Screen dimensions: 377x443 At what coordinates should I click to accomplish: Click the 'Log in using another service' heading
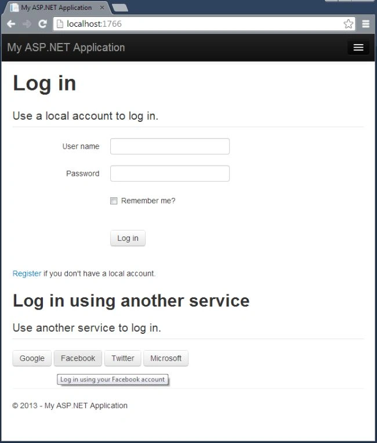pos(131,301)
